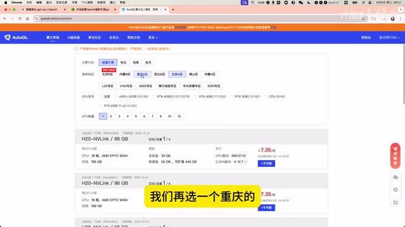Click the CUDA version help question-mark icon

click(246, 162)
